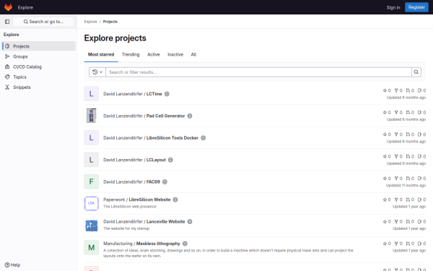This screenshot has width=433, height=271.
Task: Open the Help menu at bottom left
Action: [13, 265]
